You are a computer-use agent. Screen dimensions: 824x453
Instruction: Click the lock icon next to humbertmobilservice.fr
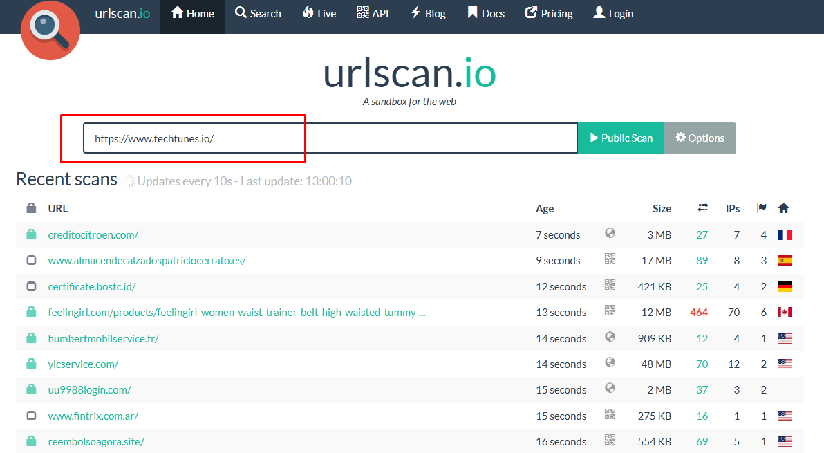[x=30, y=338]
